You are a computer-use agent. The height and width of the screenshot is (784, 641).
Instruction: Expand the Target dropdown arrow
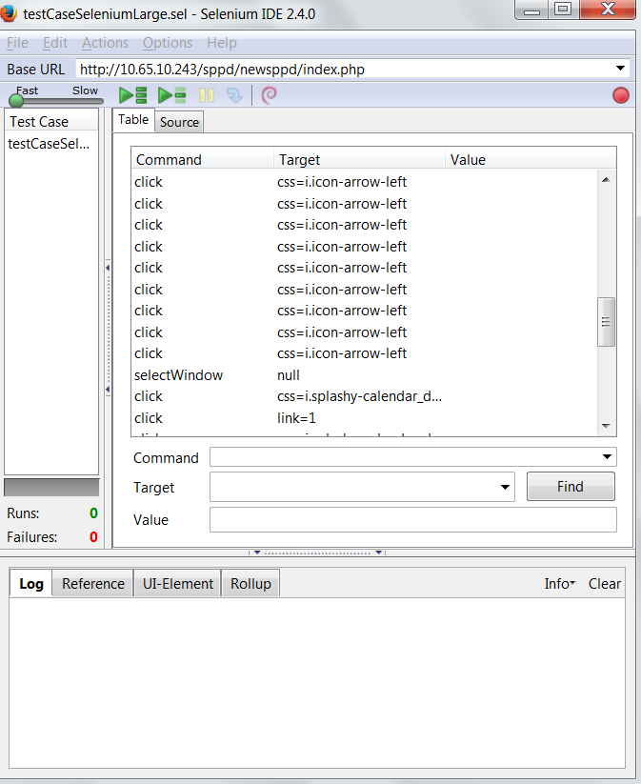[x=505, y=487]
